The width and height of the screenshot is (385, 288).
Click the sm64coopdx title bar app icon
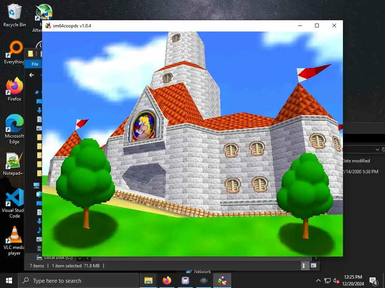pyautogui.click(x=48, y=26)
